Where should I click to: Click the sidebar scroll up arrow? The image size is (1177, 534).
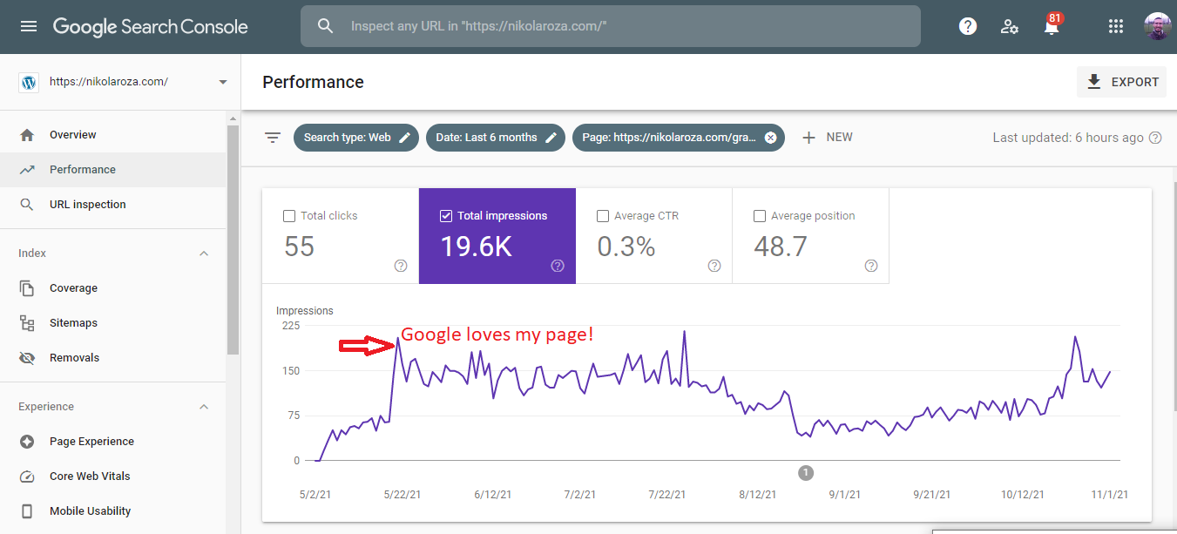[233, 118]
